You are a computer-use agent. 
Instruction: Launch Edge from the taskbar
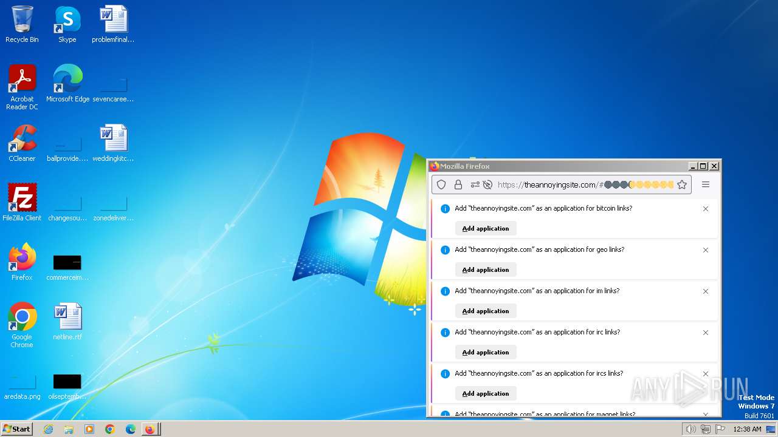131,429
